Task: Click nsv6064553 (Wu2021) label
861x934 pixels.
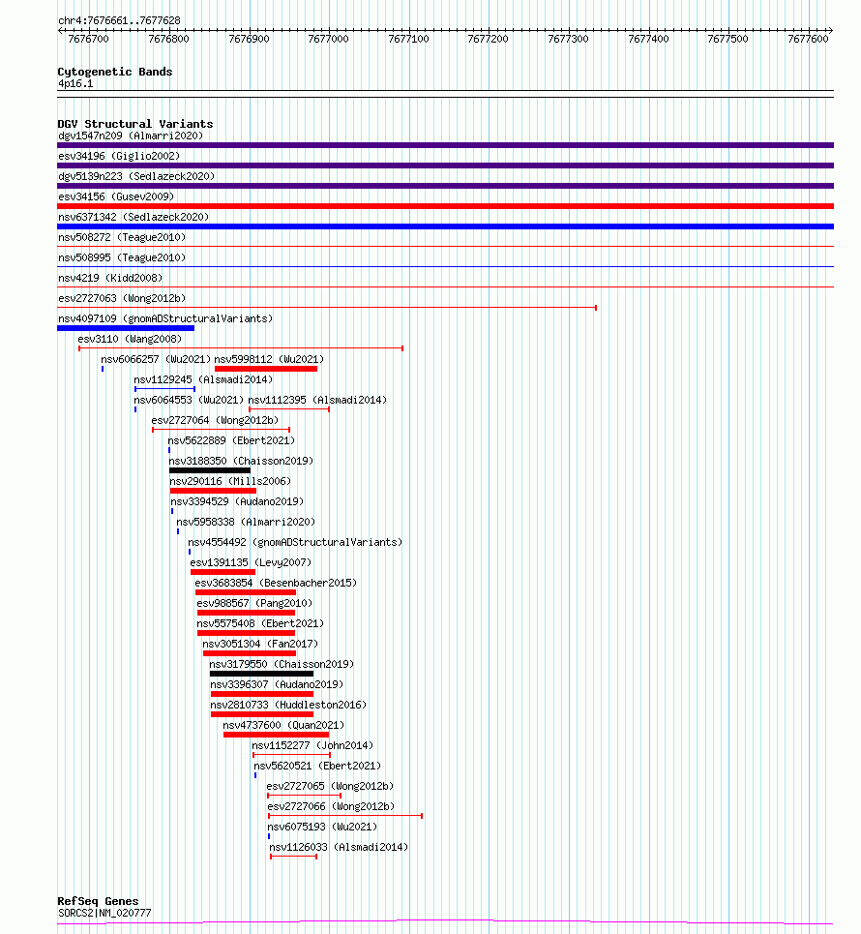Action: coord(189,400)
